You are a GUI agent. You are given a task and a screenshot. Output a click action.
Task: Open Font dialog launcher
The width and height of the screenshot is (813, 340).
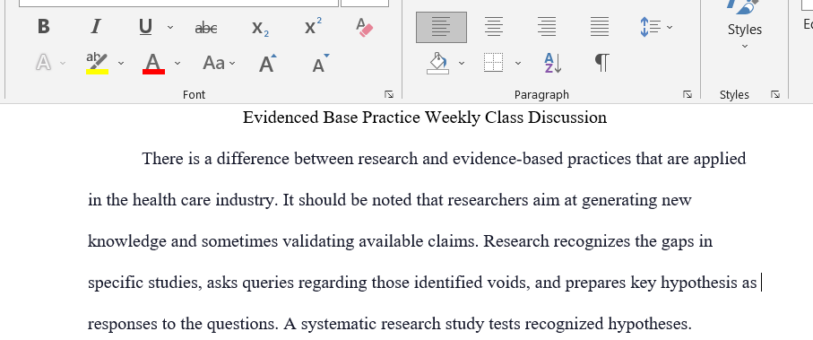389,94
